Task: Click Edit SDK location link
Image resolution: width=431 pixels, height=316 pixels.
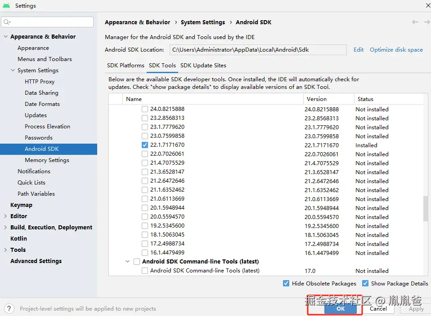Action: click(x=359, y=50)
